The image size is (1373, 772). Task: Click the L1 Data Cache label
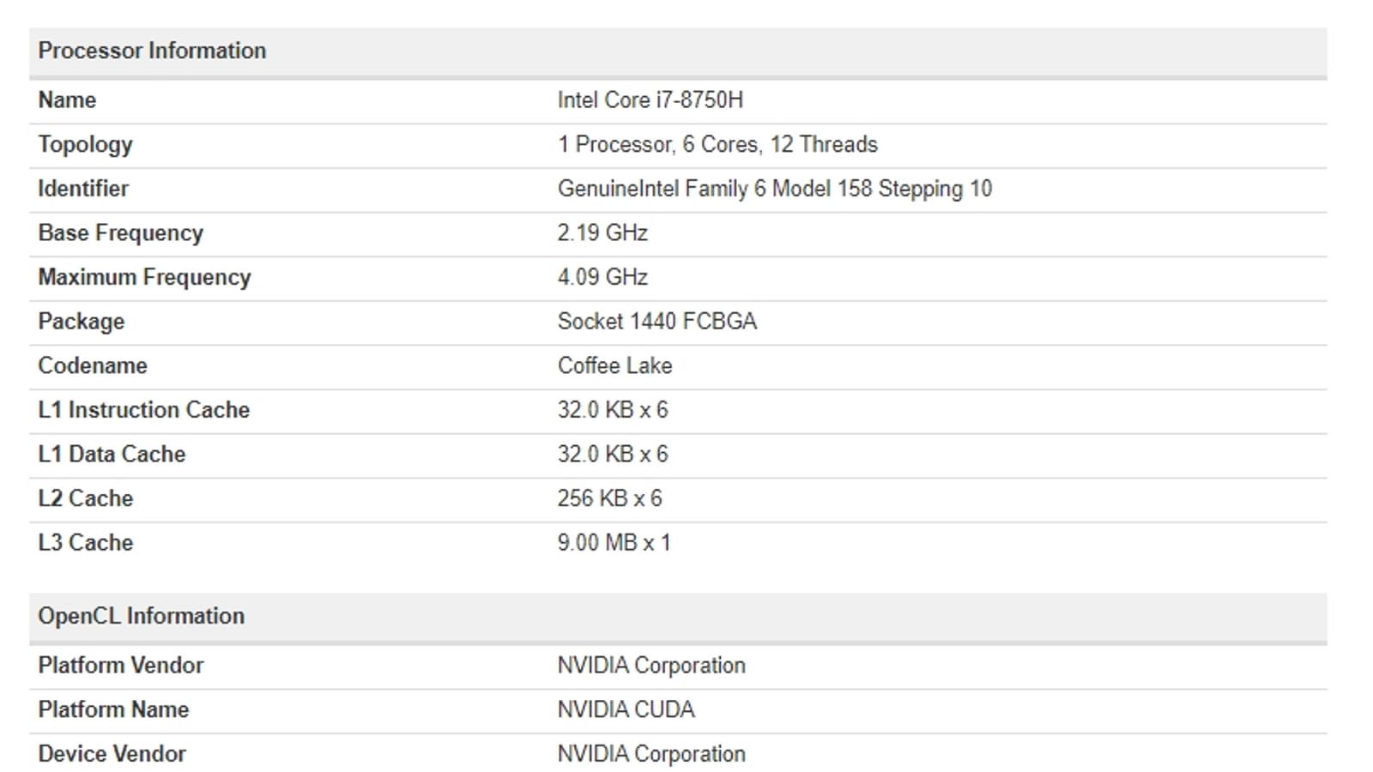pos(112,455)
